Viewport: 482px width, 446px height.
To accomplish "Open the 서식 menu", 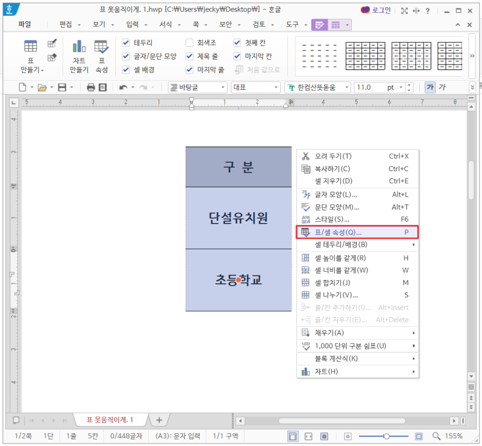I will point(165,24).
